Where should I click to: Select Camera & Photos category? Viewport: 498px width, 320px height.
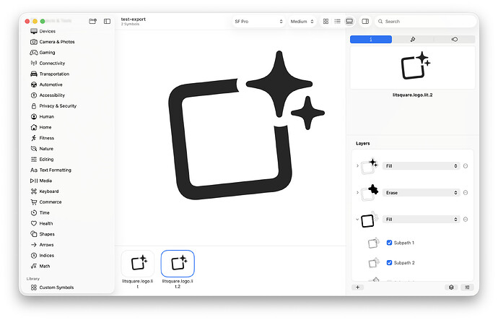click(53, 42)
